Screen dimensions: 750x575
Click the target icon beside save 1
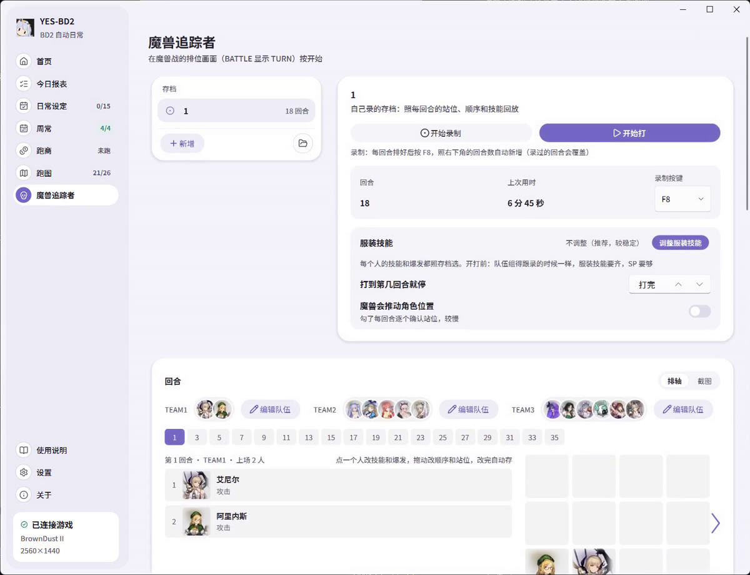tap(170, 111)
